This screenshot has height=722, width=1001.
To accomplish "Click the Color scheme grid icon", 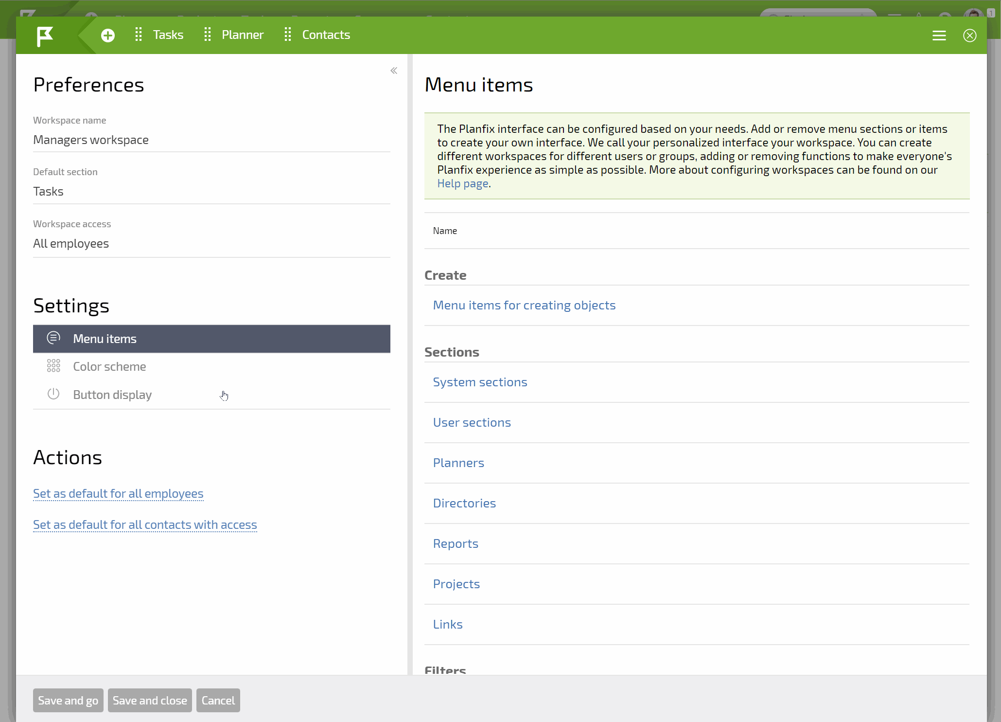I will pos(53,366).
